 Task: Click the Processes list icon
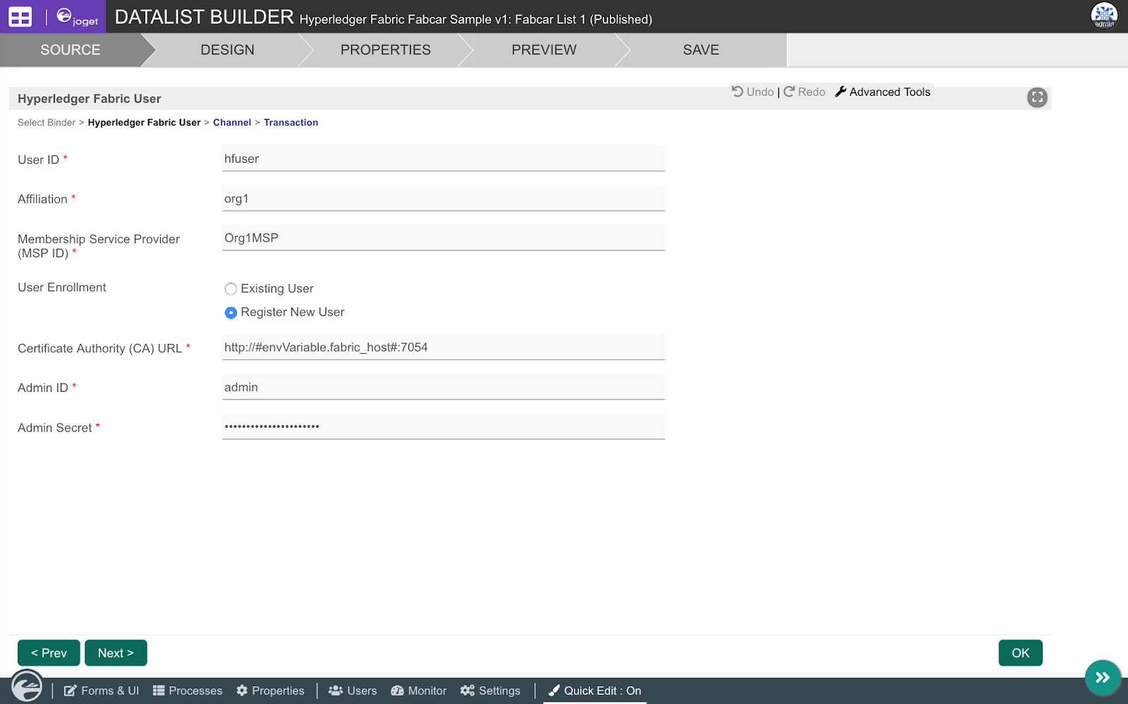[x=159, y=691]
